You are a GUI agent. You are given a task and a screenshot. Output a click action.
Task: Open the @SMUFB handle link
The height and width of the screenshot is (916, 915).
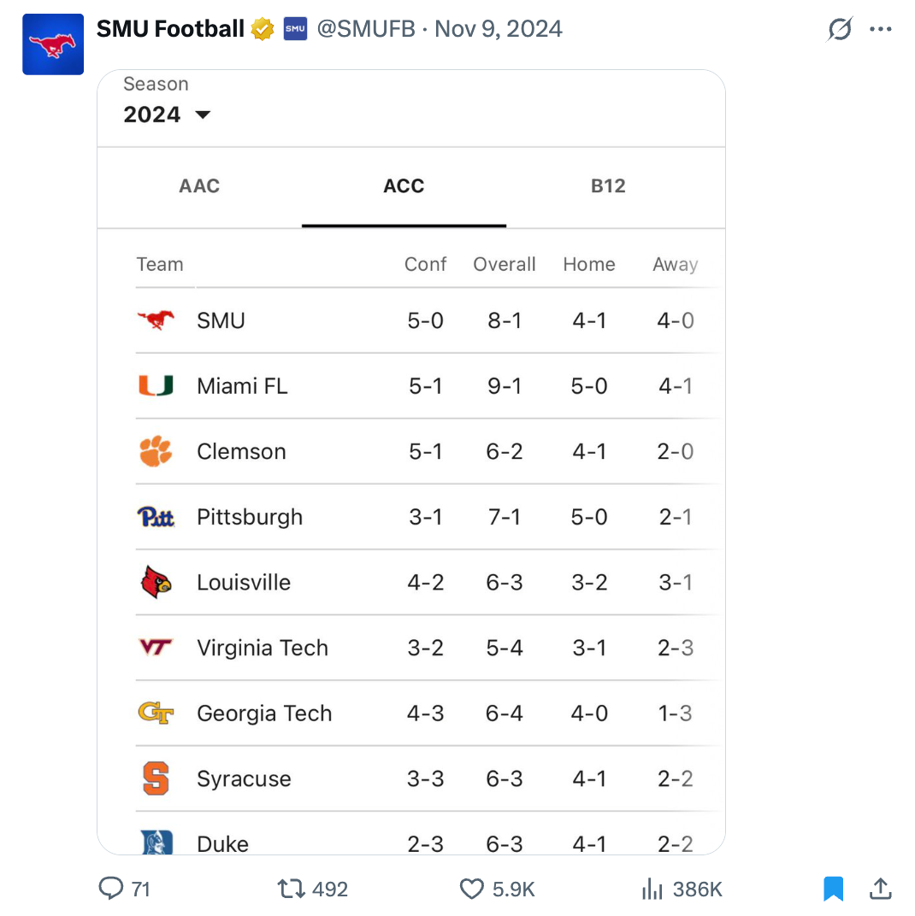[366, 29]
